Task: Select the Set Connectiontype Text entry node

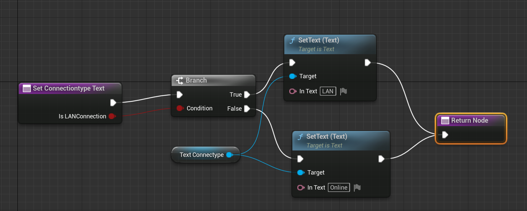Action: click(69, 88)
